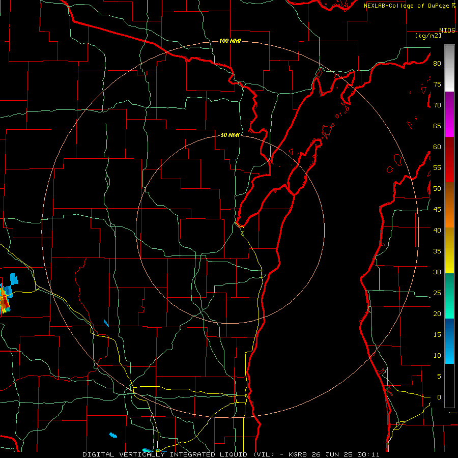Click the 50 NMI range ring label
The height and width of the screenshot is (458, 458).
pyautogui.click(x=230, y=135)
